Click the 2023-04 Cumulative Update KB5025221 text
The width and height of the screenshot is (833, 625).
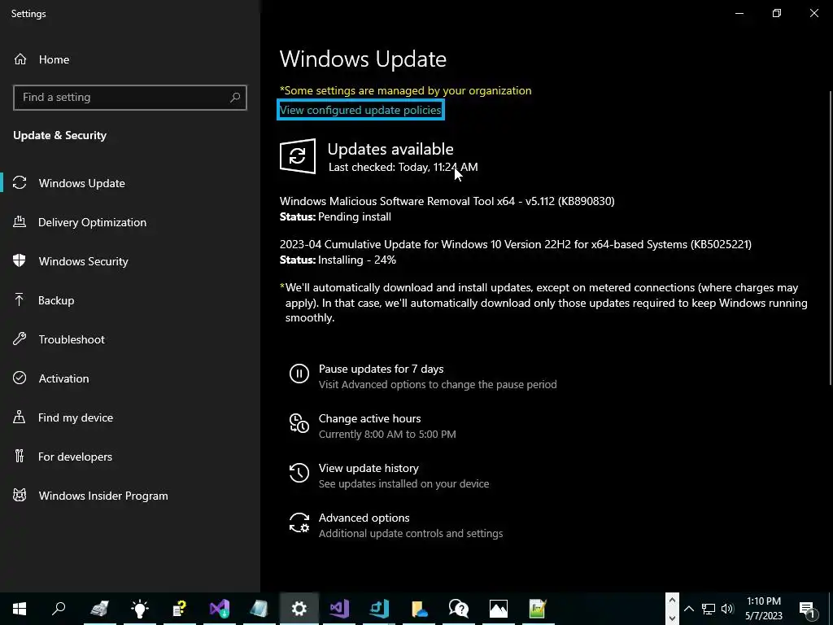coord(515,244)
